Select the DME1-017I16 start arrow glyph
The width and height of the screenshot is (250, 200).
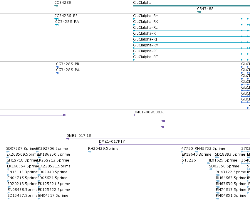[68, 139]
